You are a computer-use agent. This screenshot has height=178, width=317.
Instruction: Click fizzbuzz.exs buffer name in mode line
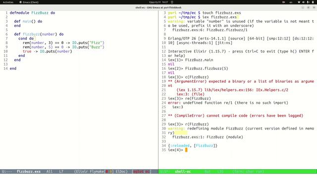29,172
